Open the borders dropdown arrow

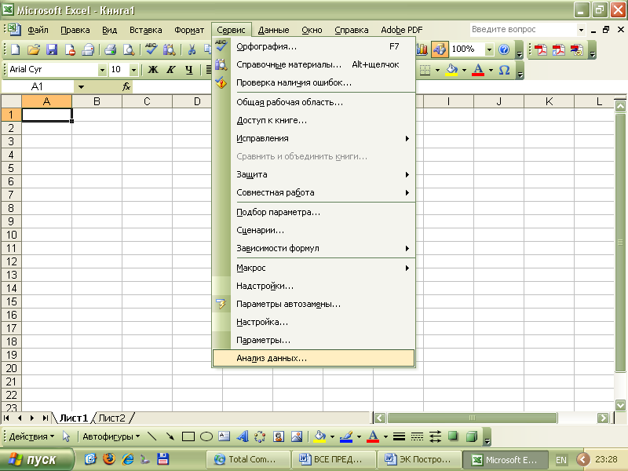pos(437,70)
